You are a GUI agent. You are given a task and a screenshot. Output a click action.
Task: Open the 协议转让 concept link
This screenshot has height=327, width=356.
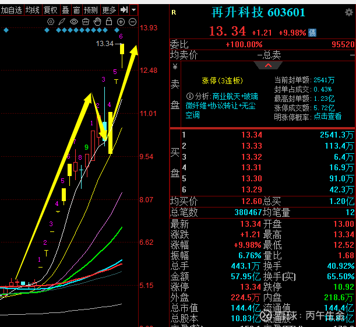[x=224, y=106]
